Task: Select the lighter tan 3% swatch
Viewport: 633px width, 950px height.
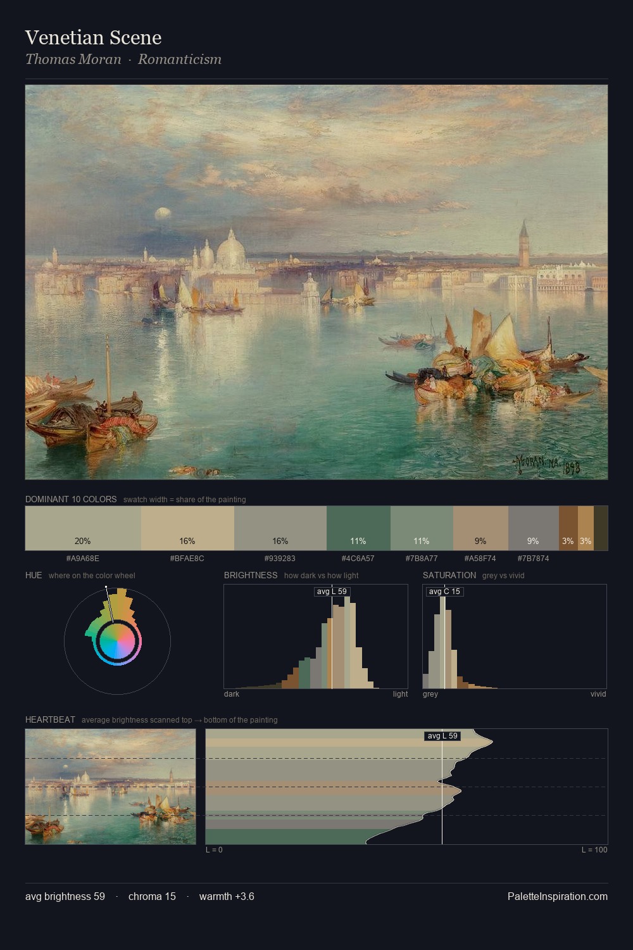Action: 586,528
